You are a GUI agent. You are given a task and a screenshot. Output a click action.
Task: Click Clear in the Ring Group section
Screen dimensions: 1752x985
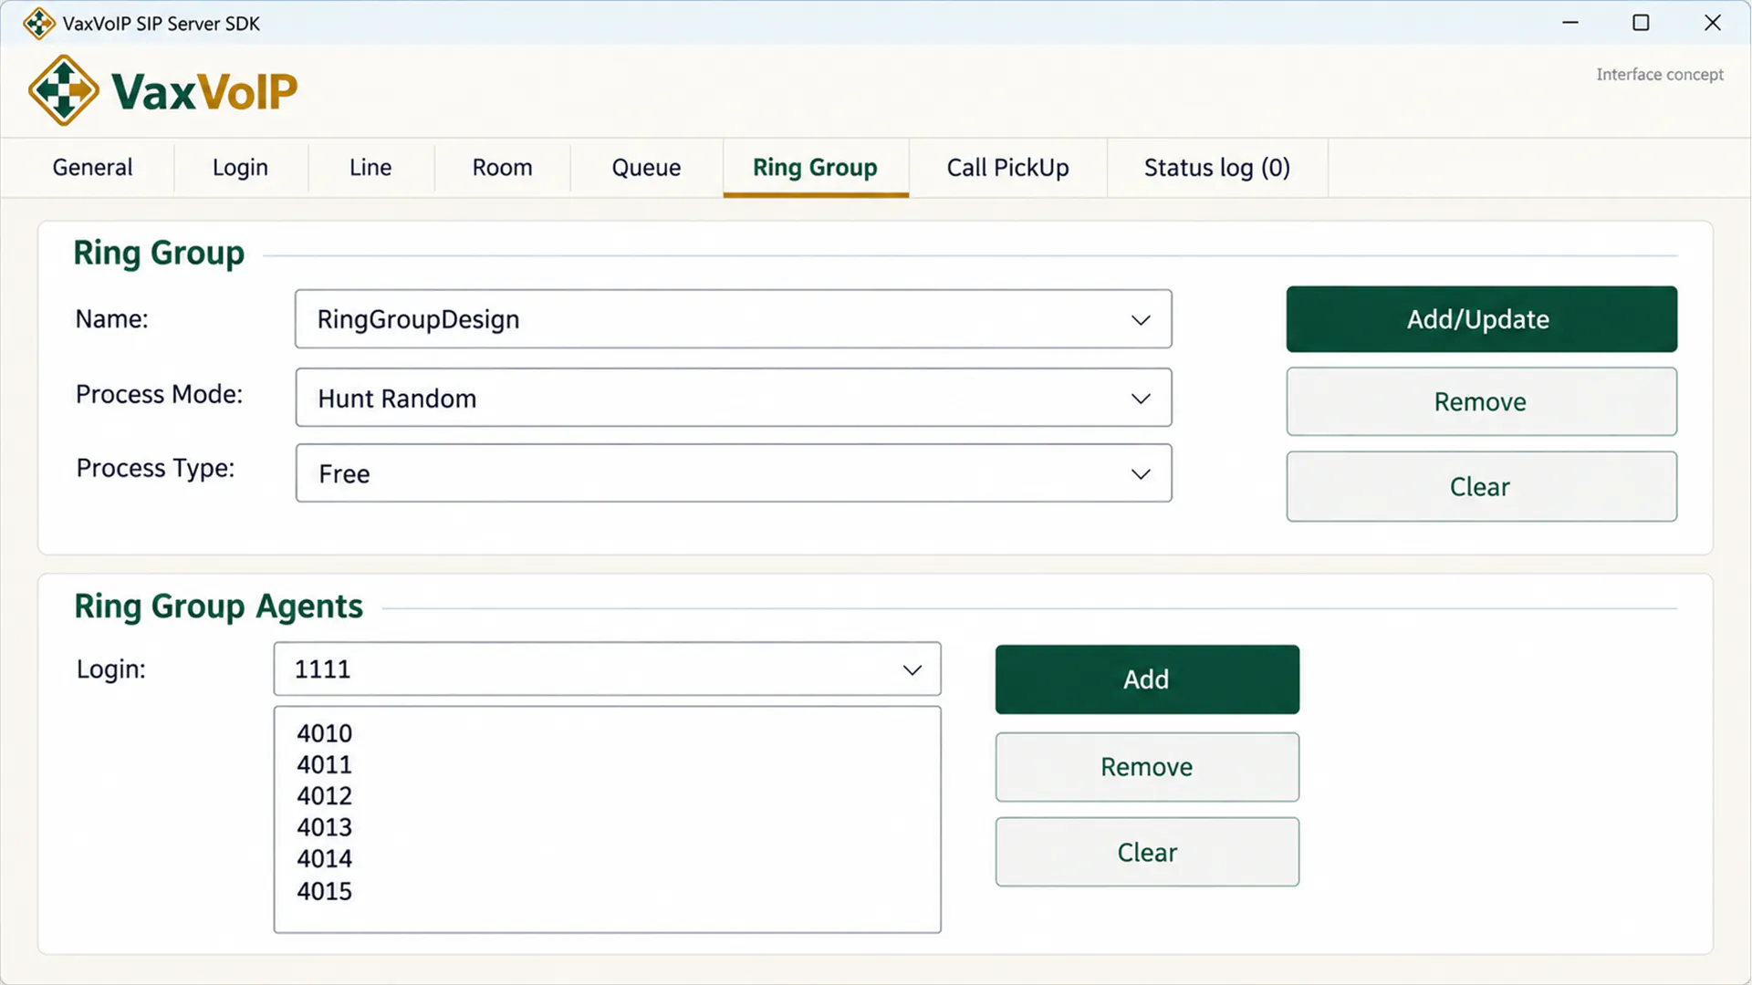1481,486
